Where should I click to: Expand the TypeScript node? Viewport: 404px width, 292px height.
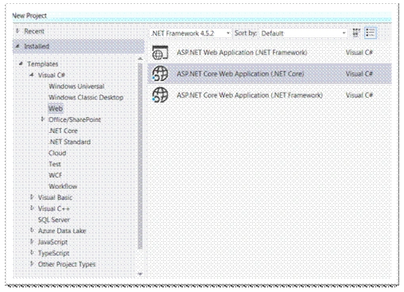(32, 253)
